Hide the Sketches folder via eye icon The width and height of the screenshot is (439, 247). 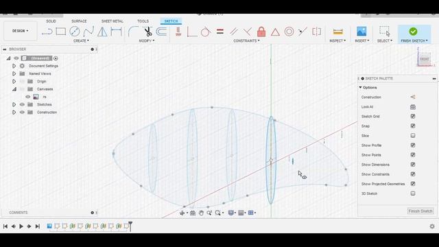22,104
